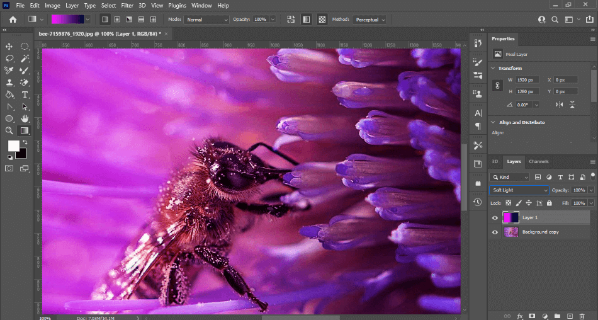Select the Elliptical Marquee tool

point(25,46)
